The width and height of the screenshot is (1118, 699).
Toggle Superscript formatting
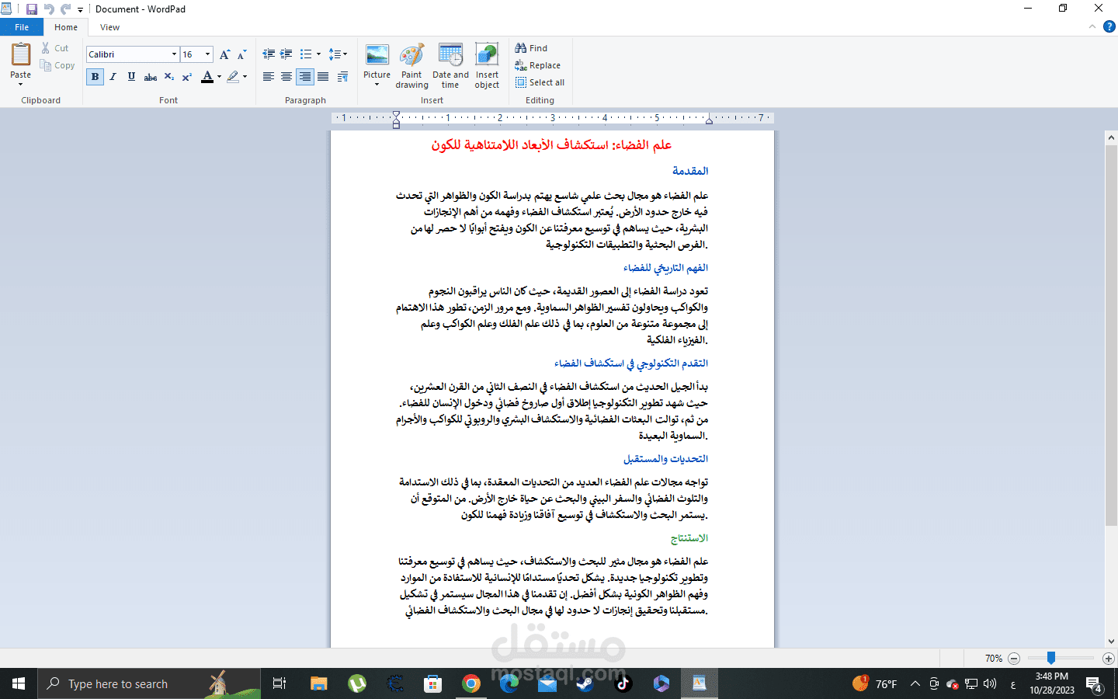tap(187, 77)
